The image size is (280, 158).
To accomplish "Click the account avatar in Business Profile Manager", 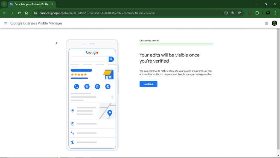I will (x=275, y=23).
